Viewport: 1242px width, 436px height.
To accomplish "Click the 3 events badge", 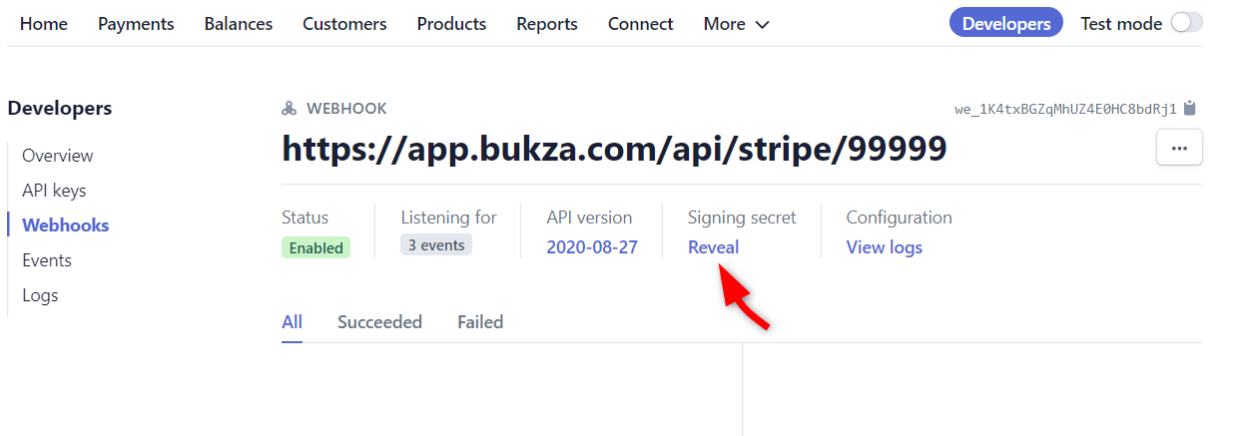I will coord(435,244).
